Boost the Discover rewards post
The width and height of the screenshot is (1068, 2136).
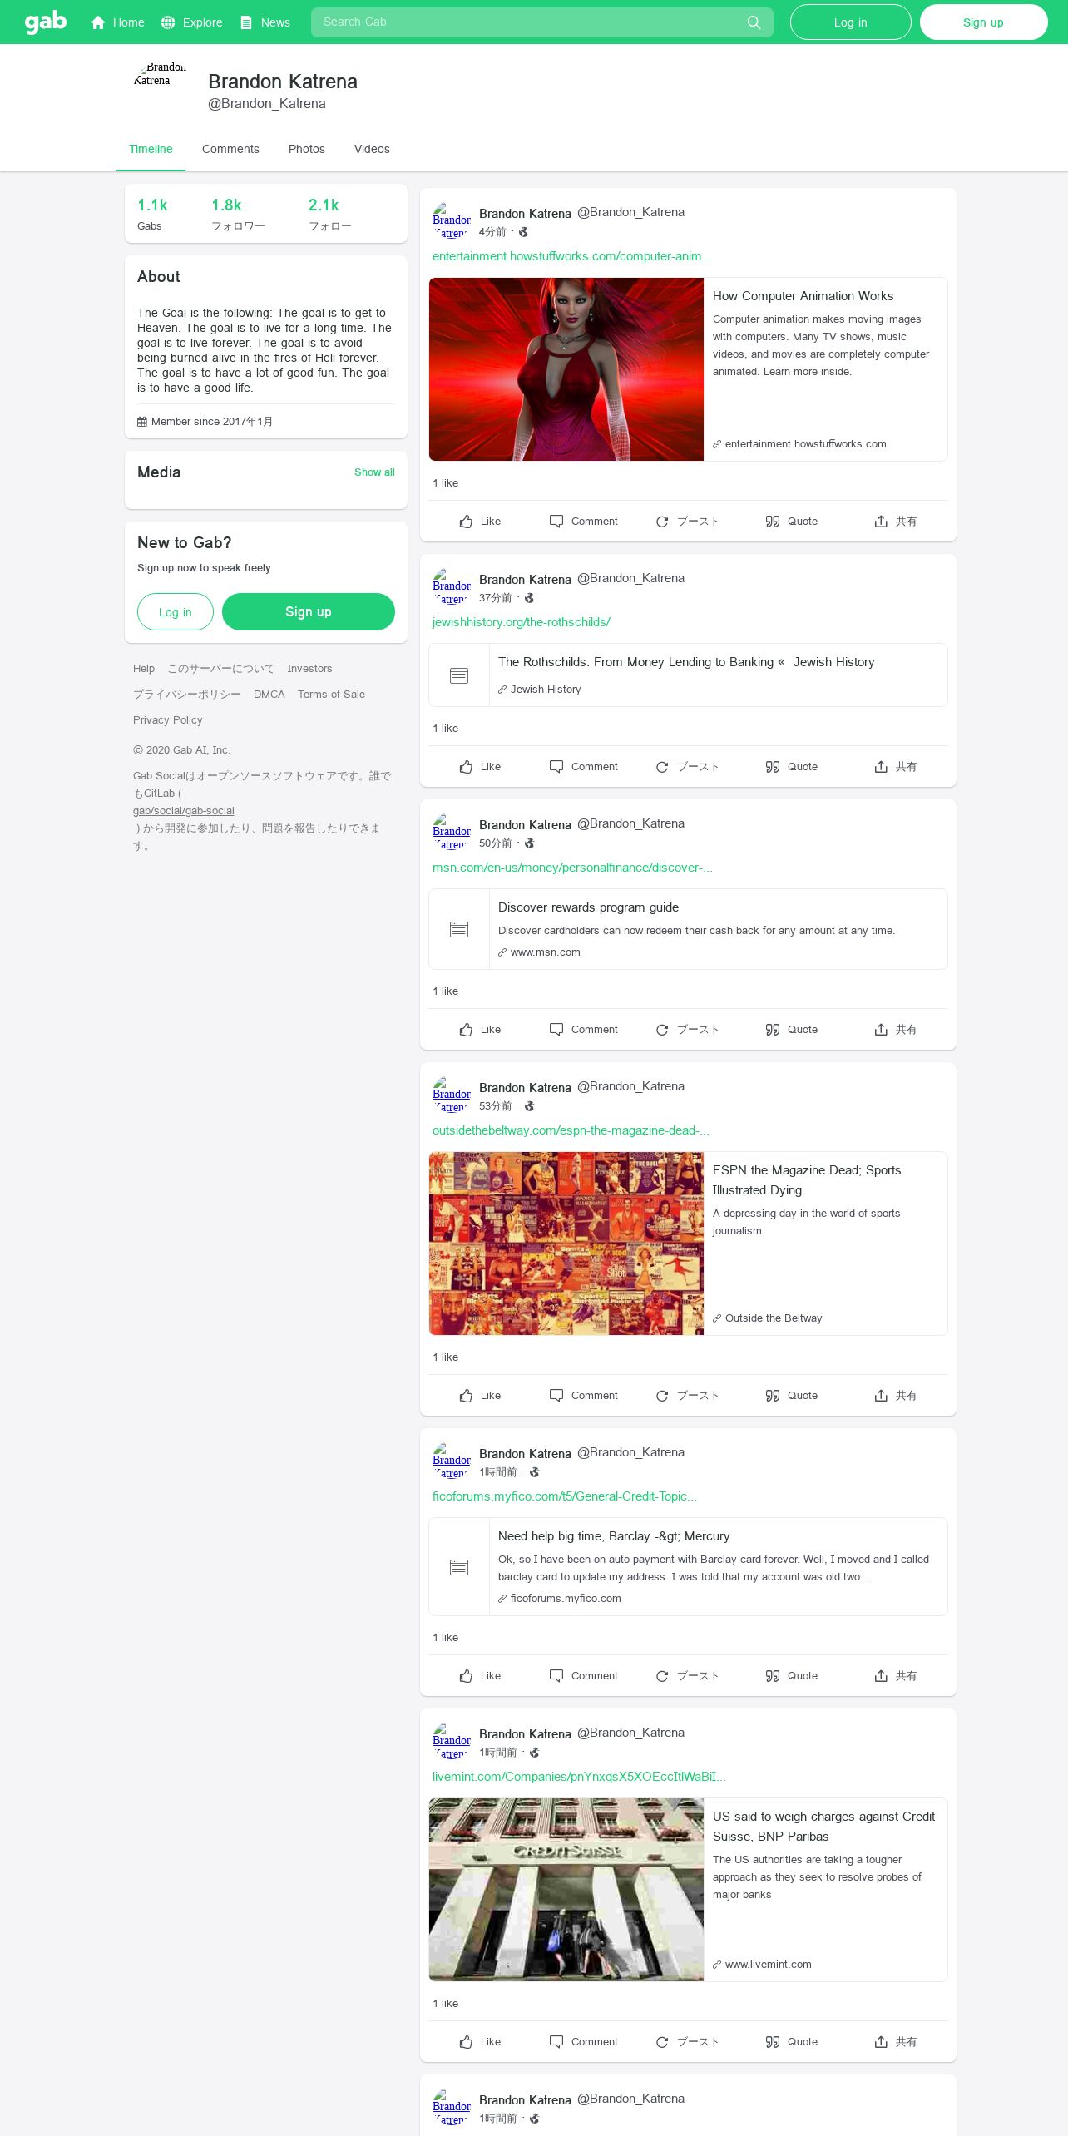[x=687, y=1029]
